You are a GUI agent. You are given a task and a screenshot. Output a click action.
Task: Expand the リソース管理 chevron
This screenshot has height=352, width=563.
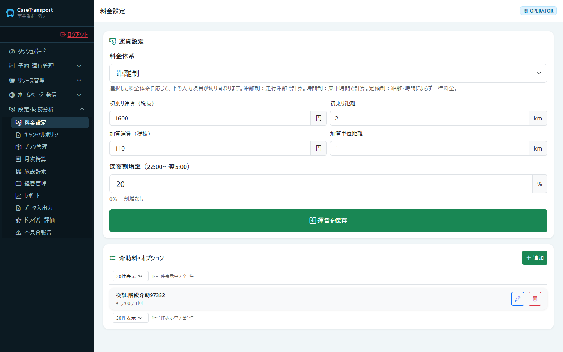pos(79,80)
